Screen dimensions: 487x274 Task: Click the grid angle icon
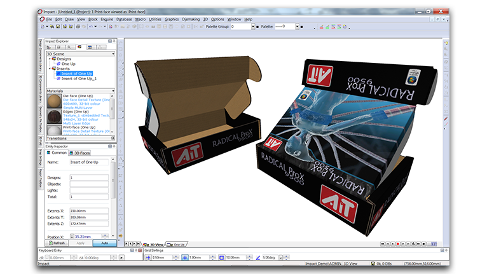tap(257, 257)
